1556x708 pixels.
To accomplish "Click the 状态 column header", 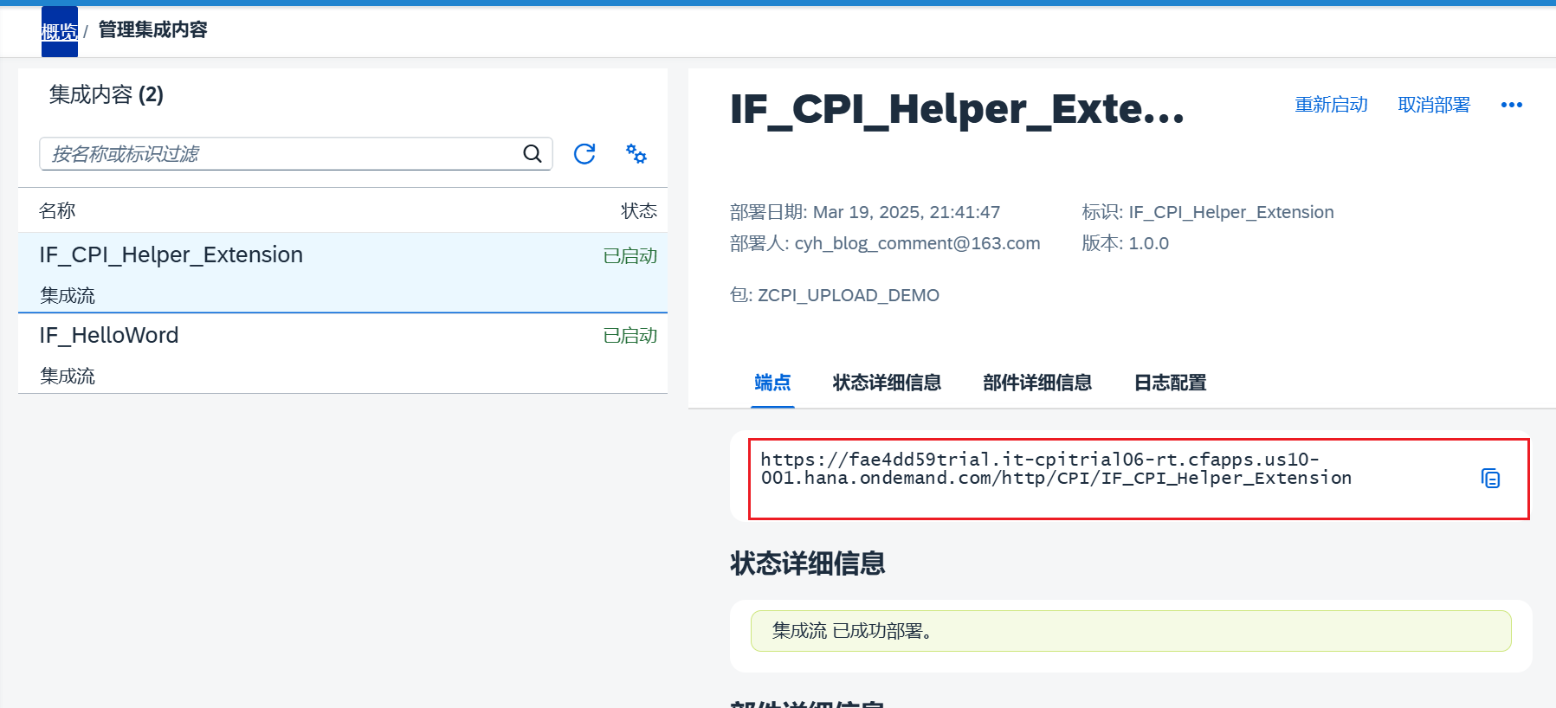I will (x=639, y=211).
